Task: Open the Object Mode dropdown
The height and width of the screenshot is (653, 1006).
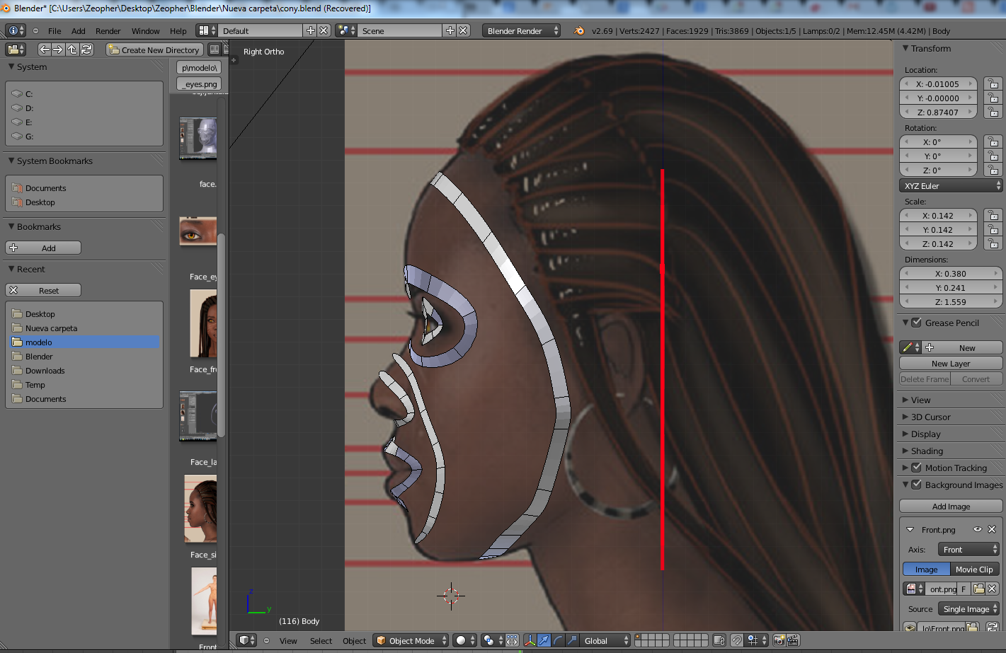Action: [x=411, y=640]
